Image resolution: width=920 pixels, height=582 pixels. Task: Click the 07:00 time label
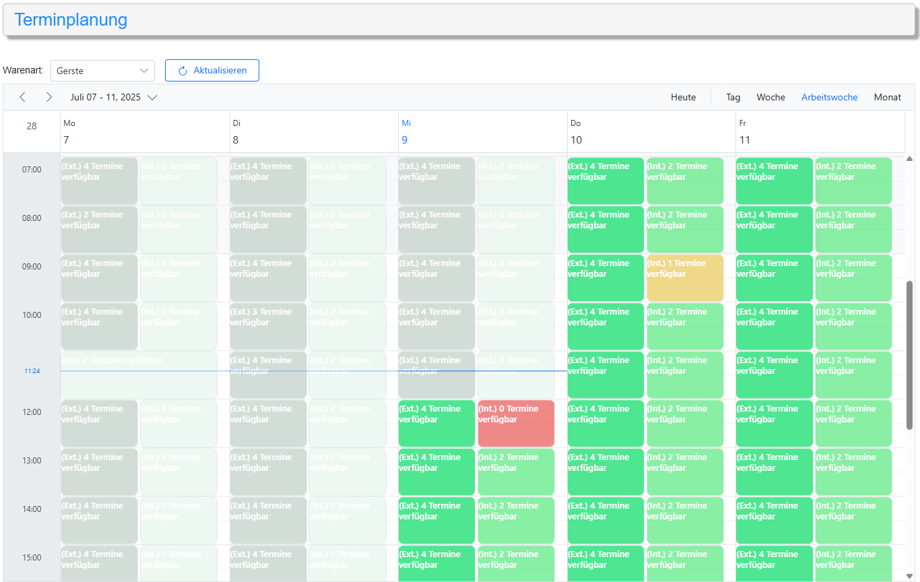(32, 170)
